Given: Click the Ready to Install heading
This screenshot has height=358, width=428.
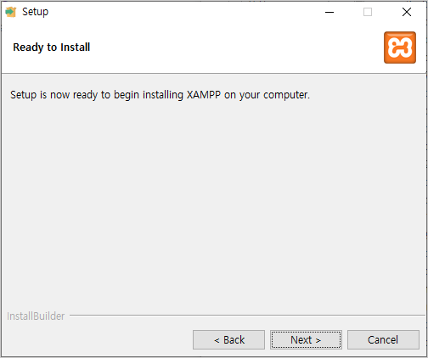Looking at the screenshot, I should point(52,48).
